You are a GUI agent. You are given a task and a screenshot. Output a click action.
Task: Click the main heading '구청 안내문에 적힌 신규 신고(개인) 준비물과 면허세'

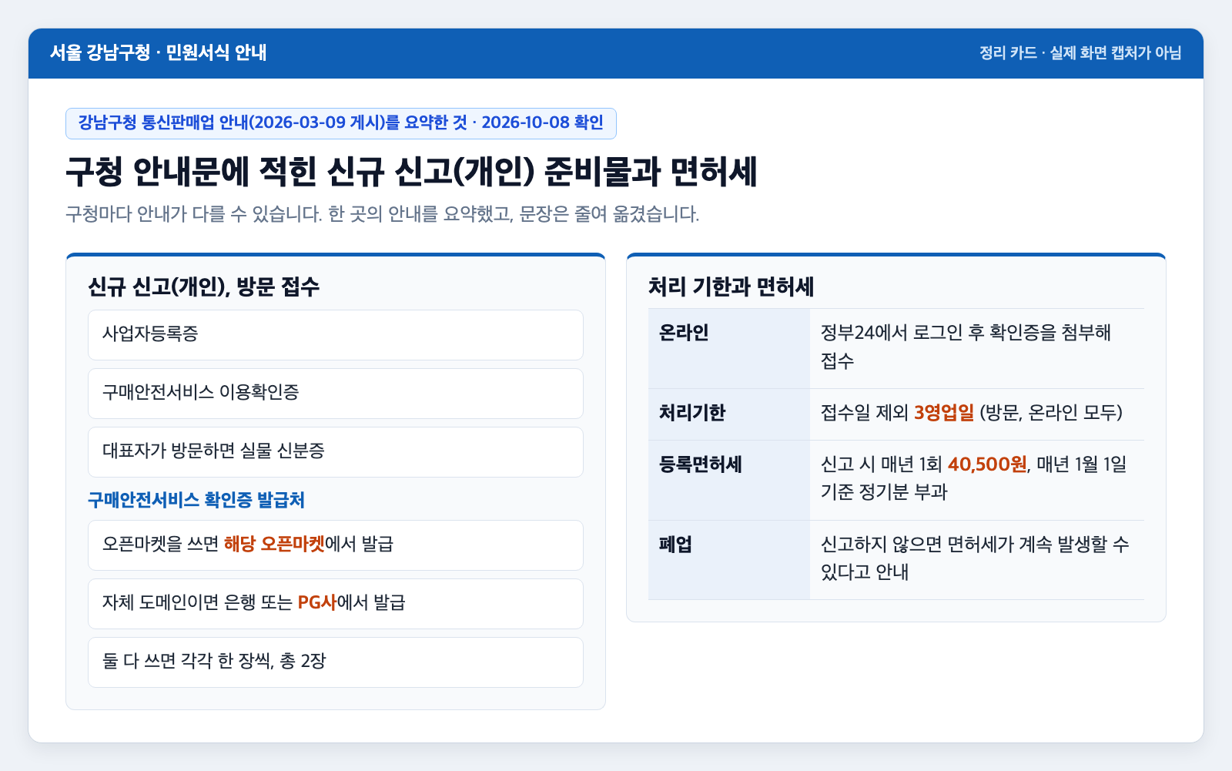(x=412, y=172)
